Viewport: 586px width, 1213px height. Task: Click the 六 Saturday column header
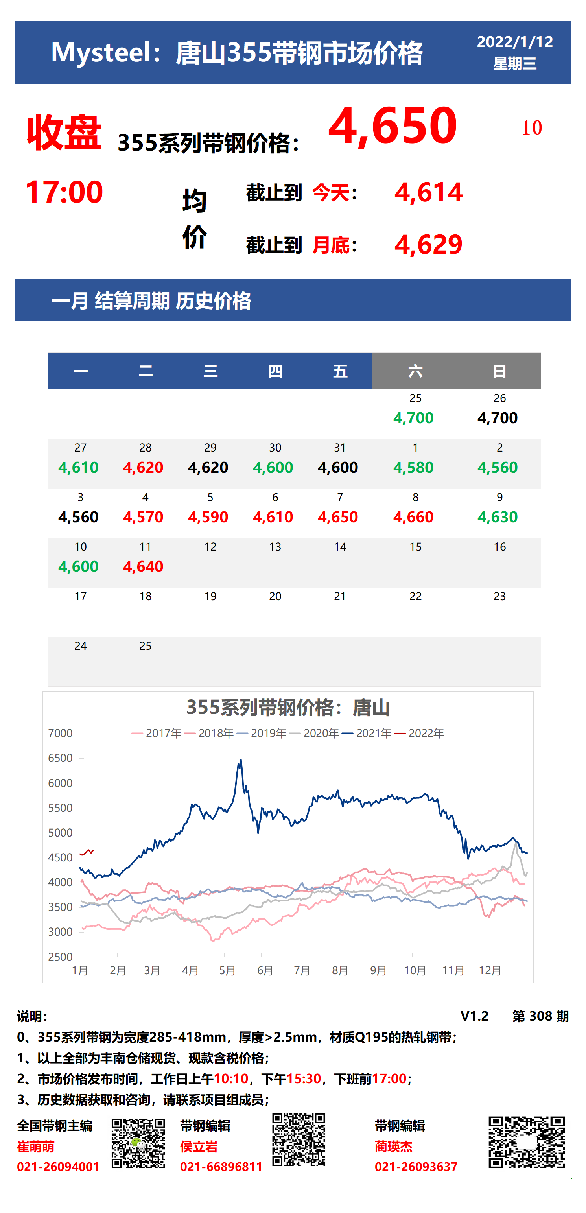click(x=415, y=371)
